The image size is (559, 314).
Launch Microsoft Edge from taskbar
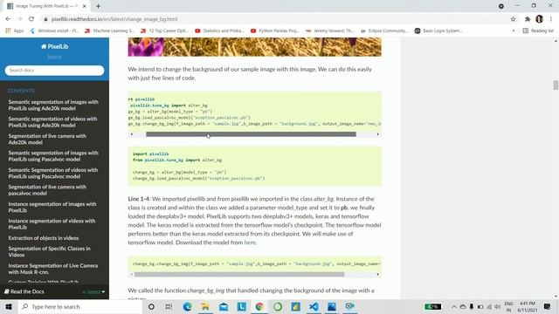coord(187,306)
